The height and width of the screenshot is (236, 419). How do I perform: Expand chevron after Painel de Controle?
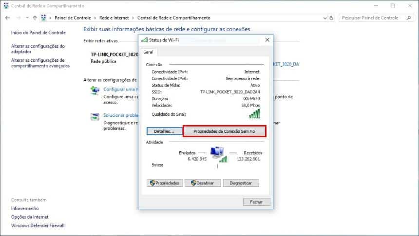click(95, 18)
